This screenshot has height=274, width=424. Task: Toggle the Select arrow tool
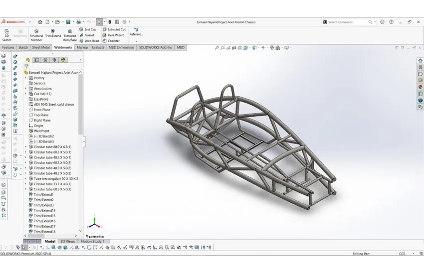(99, 22)
